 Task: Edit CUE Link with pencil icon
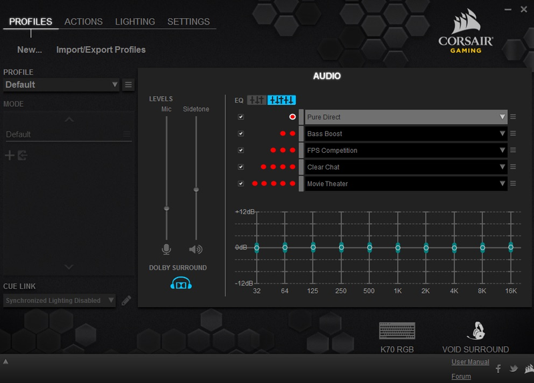pos(126,300)
